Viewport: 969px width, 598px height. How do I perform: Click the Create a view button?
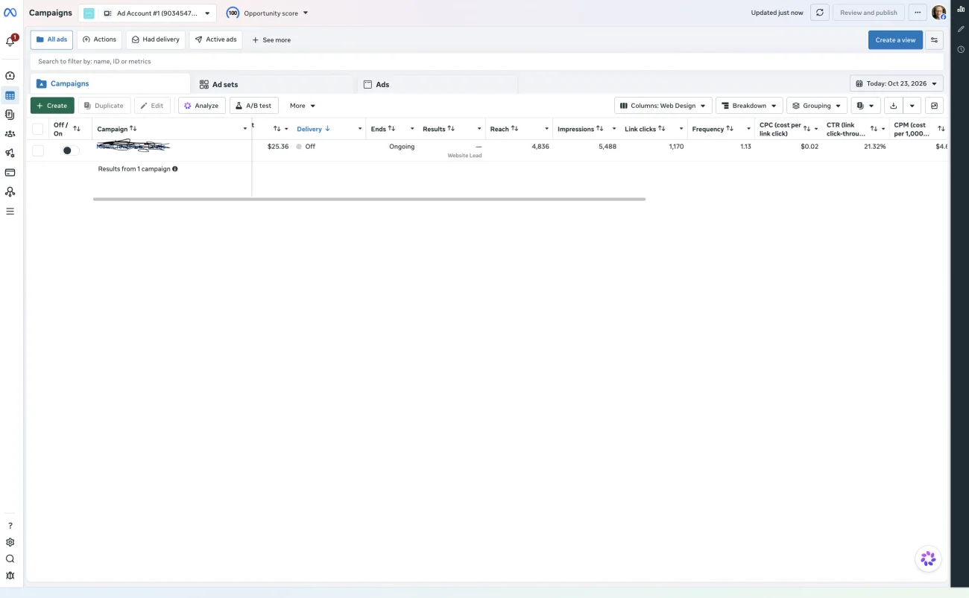point(895,40)
